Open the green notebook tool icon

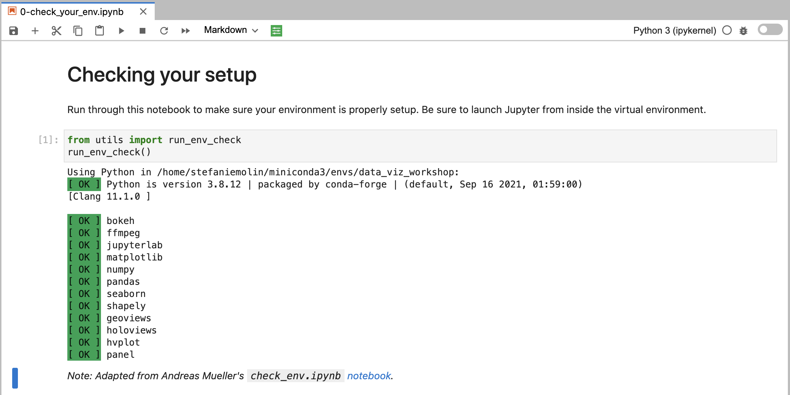point(276,31)
